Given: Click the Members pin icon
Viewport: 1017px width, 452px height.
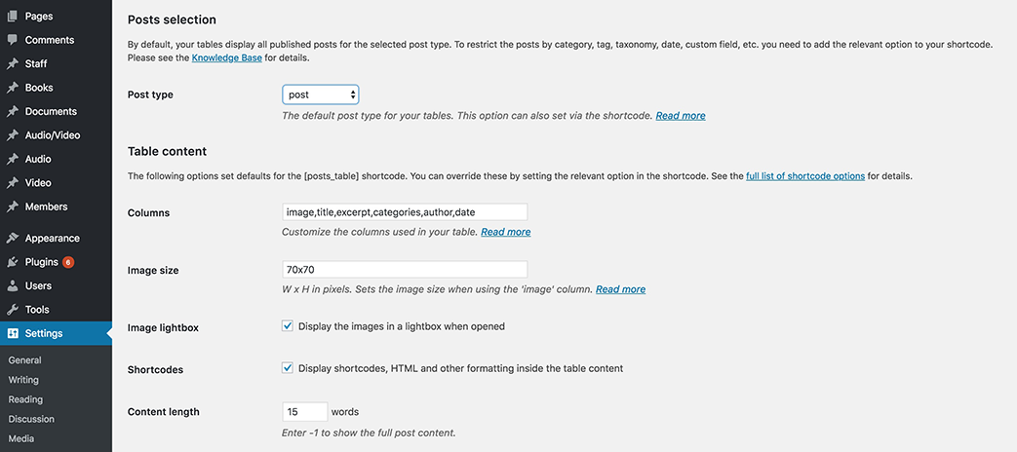Looking at the screenshot, I should 12,207.
